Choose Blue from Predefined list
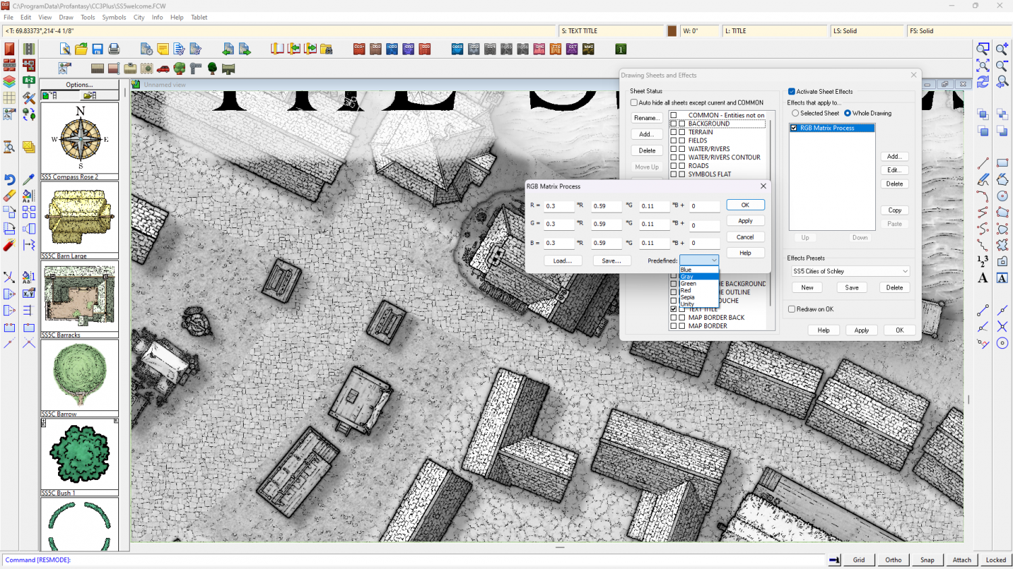 [x=698, y=270]
